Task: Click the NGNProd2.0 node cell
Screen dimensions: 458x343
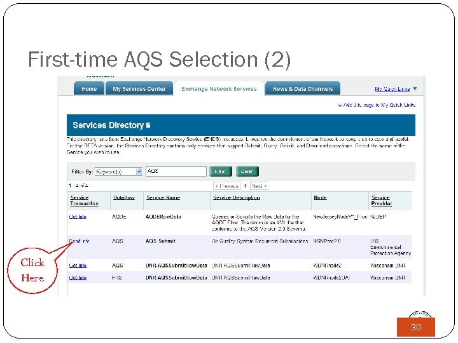Action: pos(327,241)
